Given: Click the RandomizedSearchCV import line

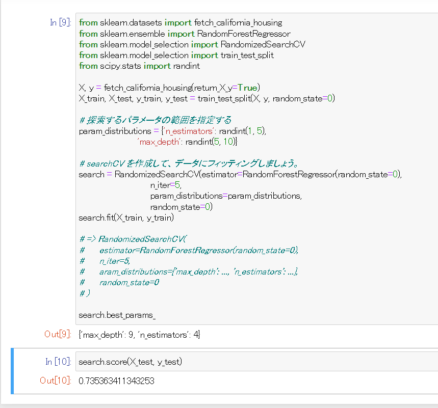Looking at the screenshot, I should coord(192,44).
